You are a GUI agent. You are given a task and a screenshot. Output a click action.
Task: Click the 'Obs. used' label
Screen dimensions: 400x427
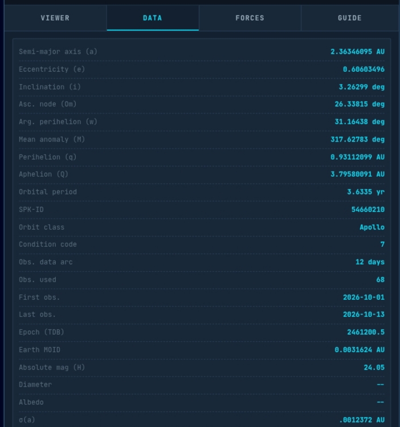tap(38, 280)
